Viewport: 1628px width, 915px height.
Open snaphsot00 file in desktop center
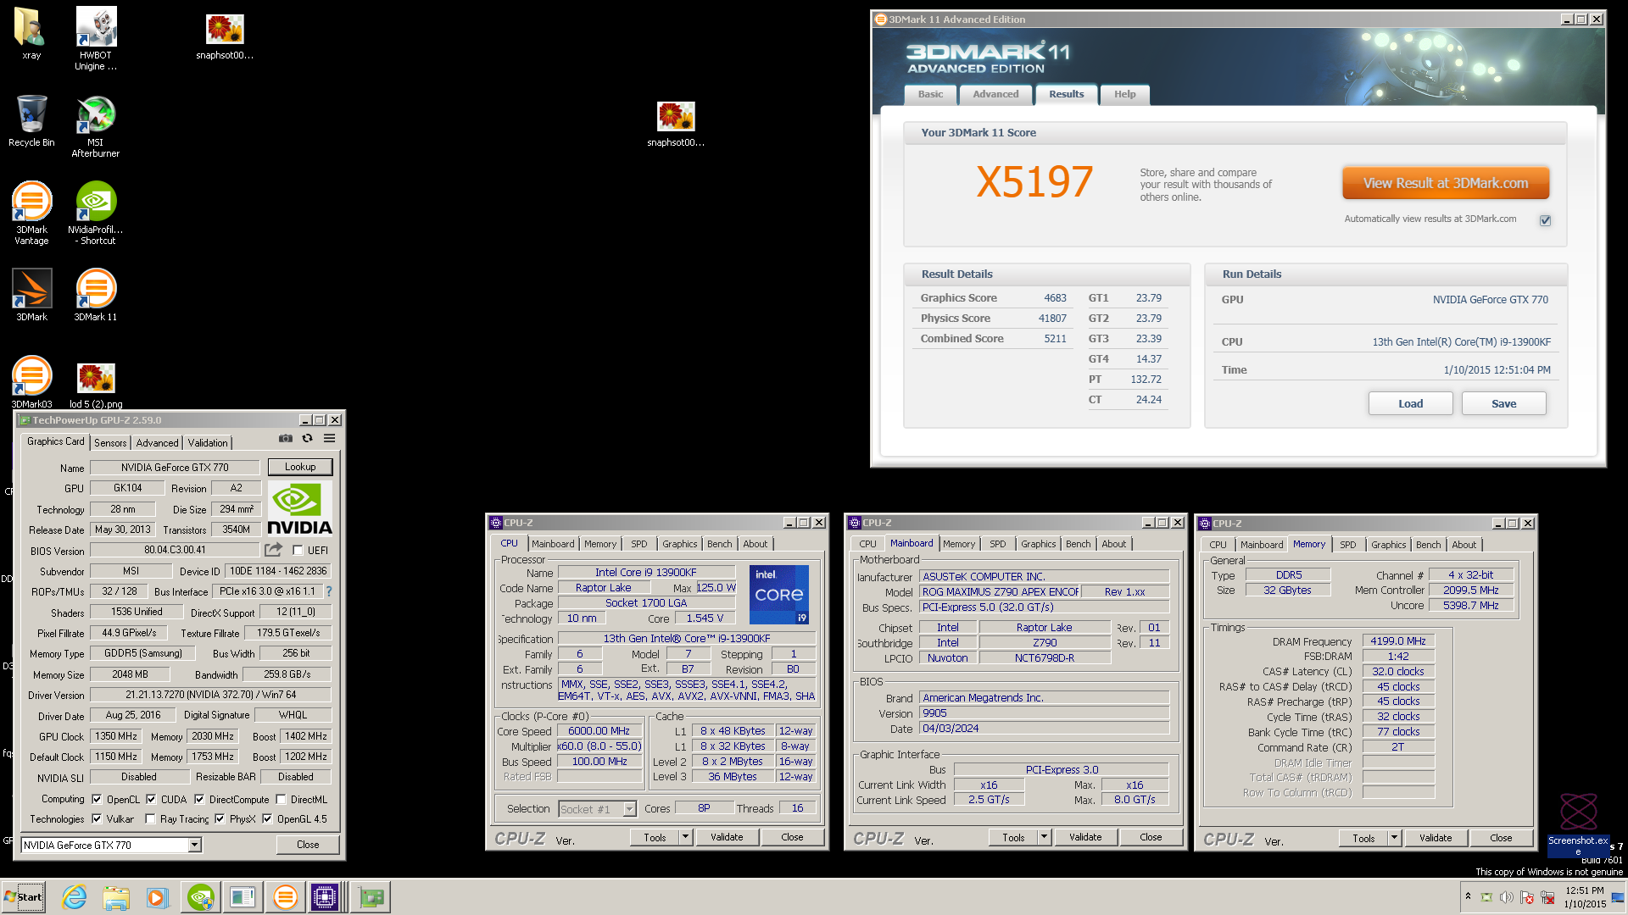[x=676, y=124]
